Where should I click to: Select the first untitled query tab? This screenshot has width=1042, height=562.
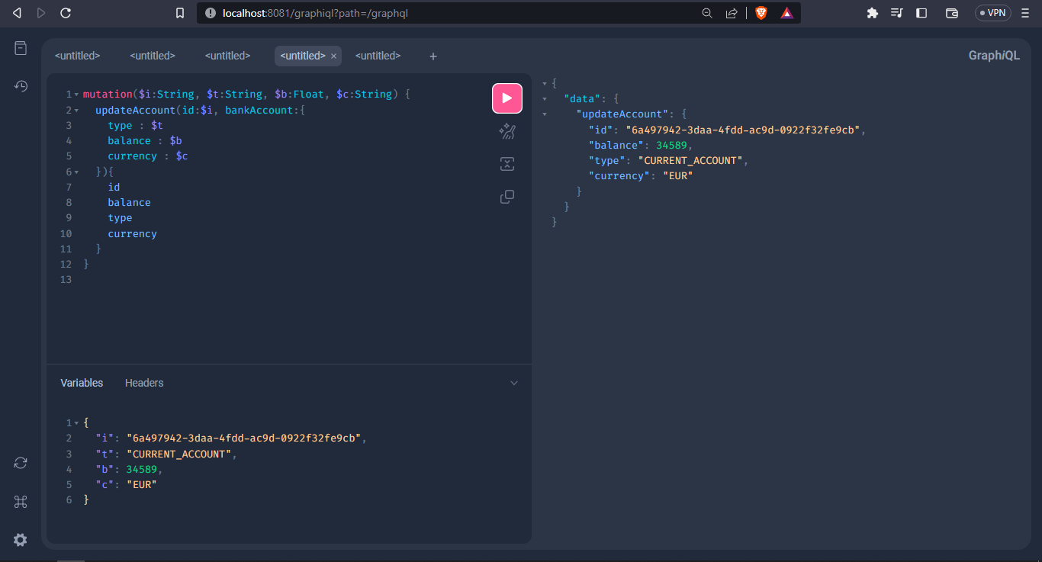tap(77, 55)
